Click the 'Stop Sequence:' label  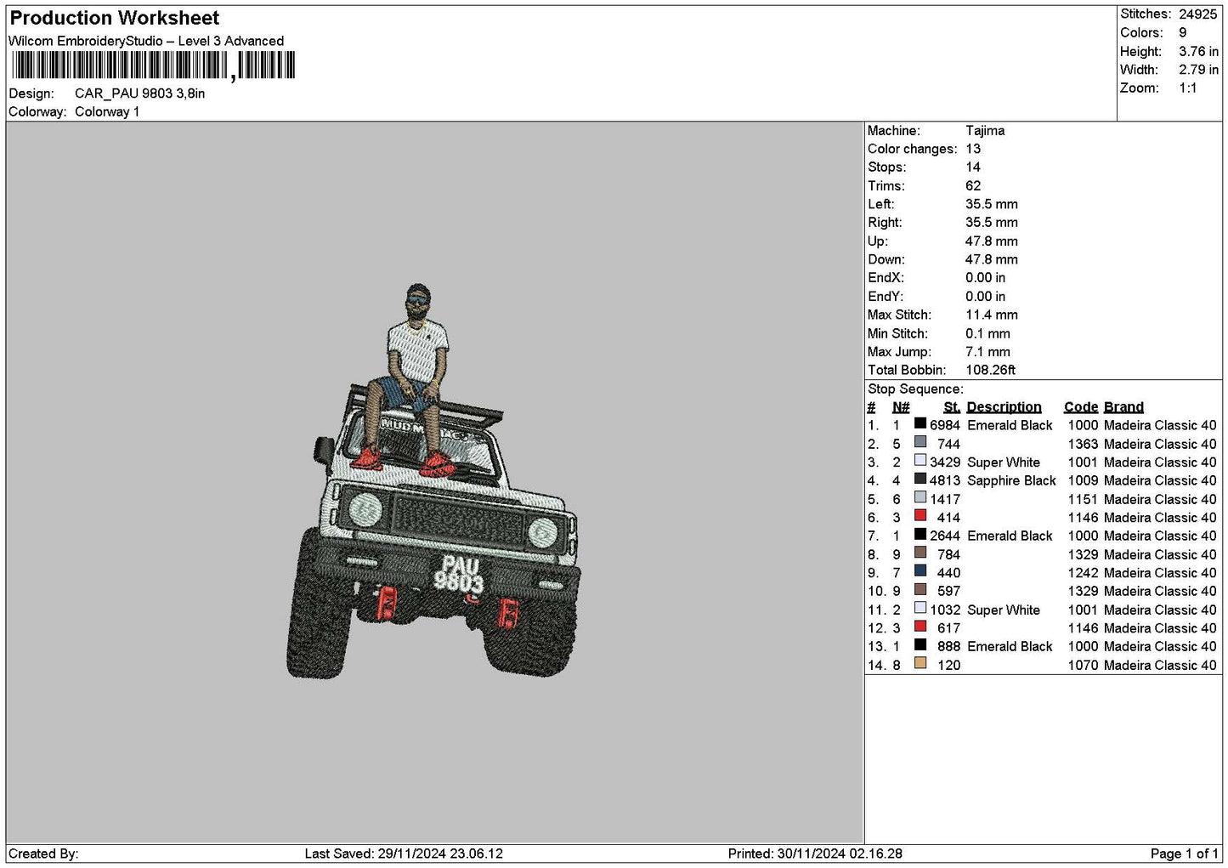[x=915, y=389]
